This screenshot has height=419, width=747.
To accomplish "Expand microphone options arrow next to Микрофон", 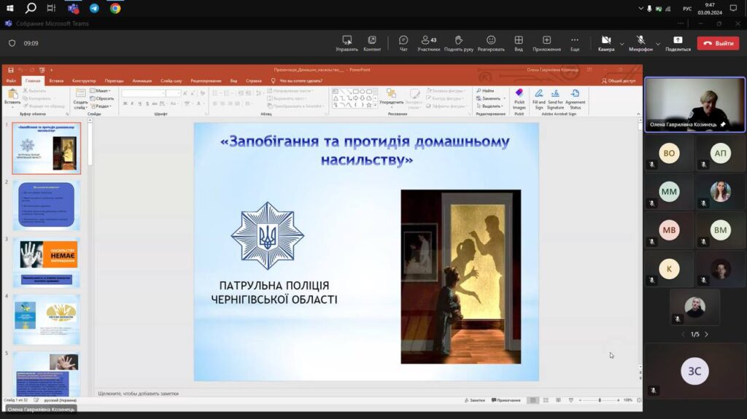I will [x=658, y=44].
